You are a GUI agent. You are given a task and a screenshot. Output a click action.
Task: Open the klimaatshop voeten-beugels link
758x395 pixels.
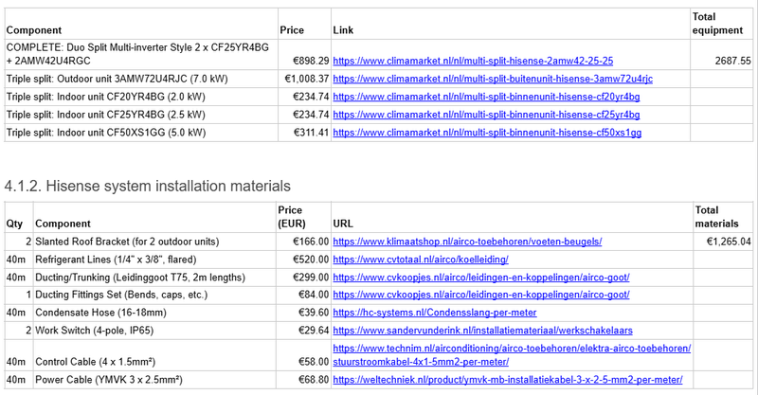pos(467,242)
